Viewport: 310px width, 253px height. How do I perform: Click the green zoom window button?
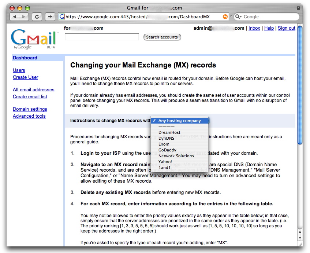tap(27, 8)
